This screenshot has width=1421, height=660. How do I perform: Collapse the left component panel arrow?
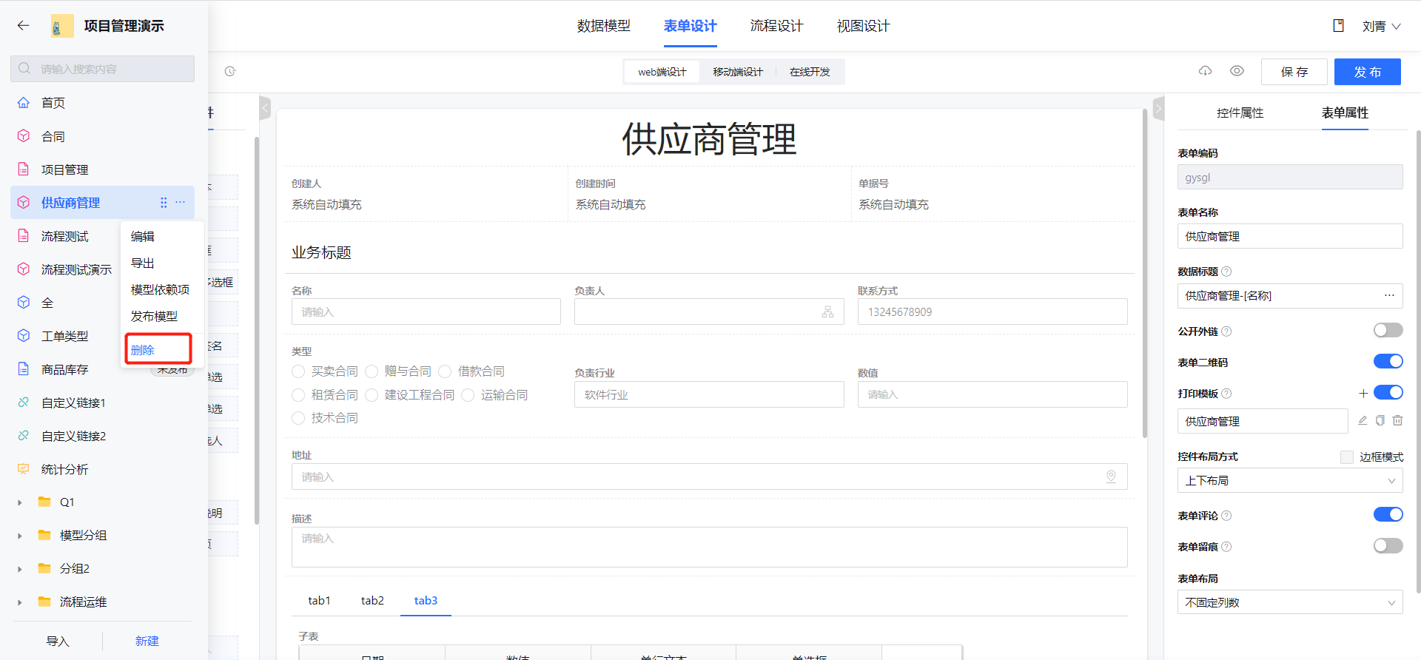265,109
